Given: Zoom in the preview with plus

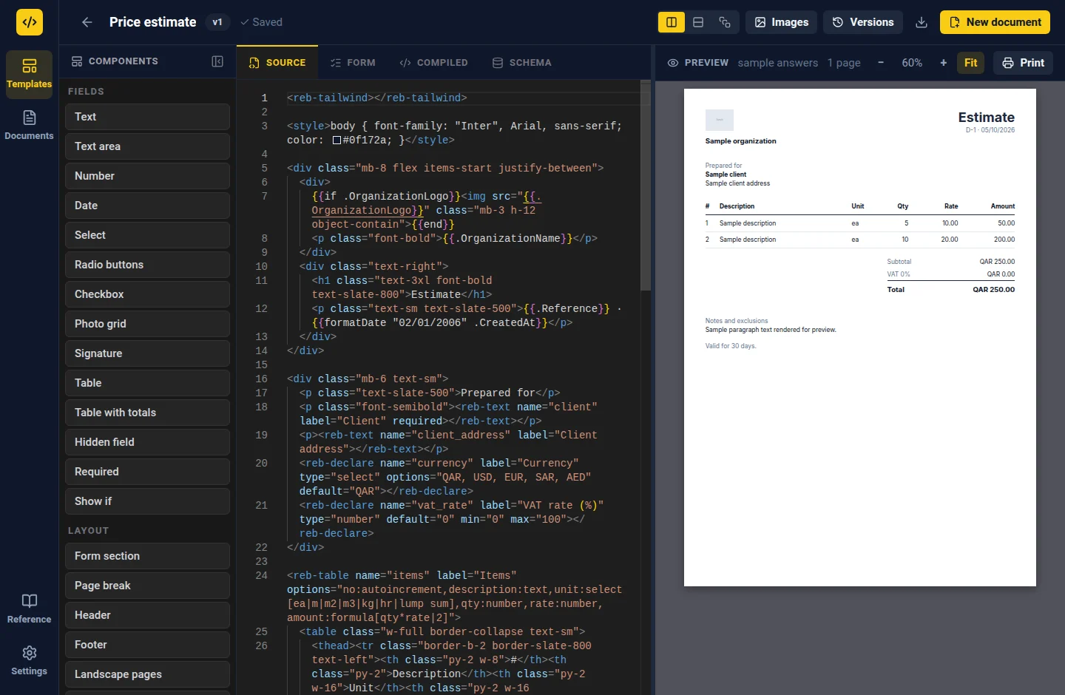Looking at the screenshot, I should (944, 63).
